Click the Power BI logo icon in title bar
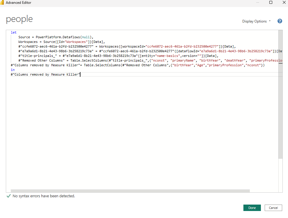 tap(2, 2)
